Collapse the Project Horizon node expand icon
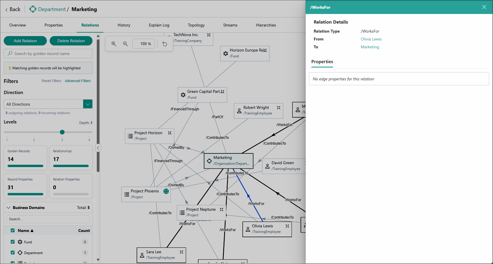 click(x=170, y=133)
